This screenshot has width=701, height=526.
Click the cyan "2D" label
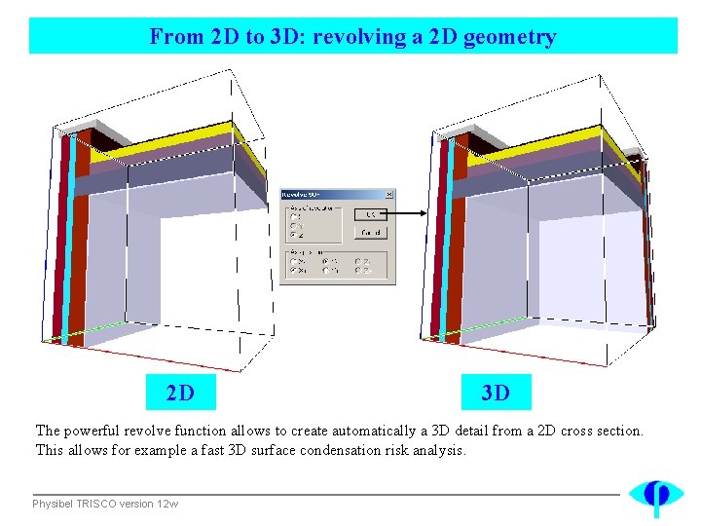181,393
